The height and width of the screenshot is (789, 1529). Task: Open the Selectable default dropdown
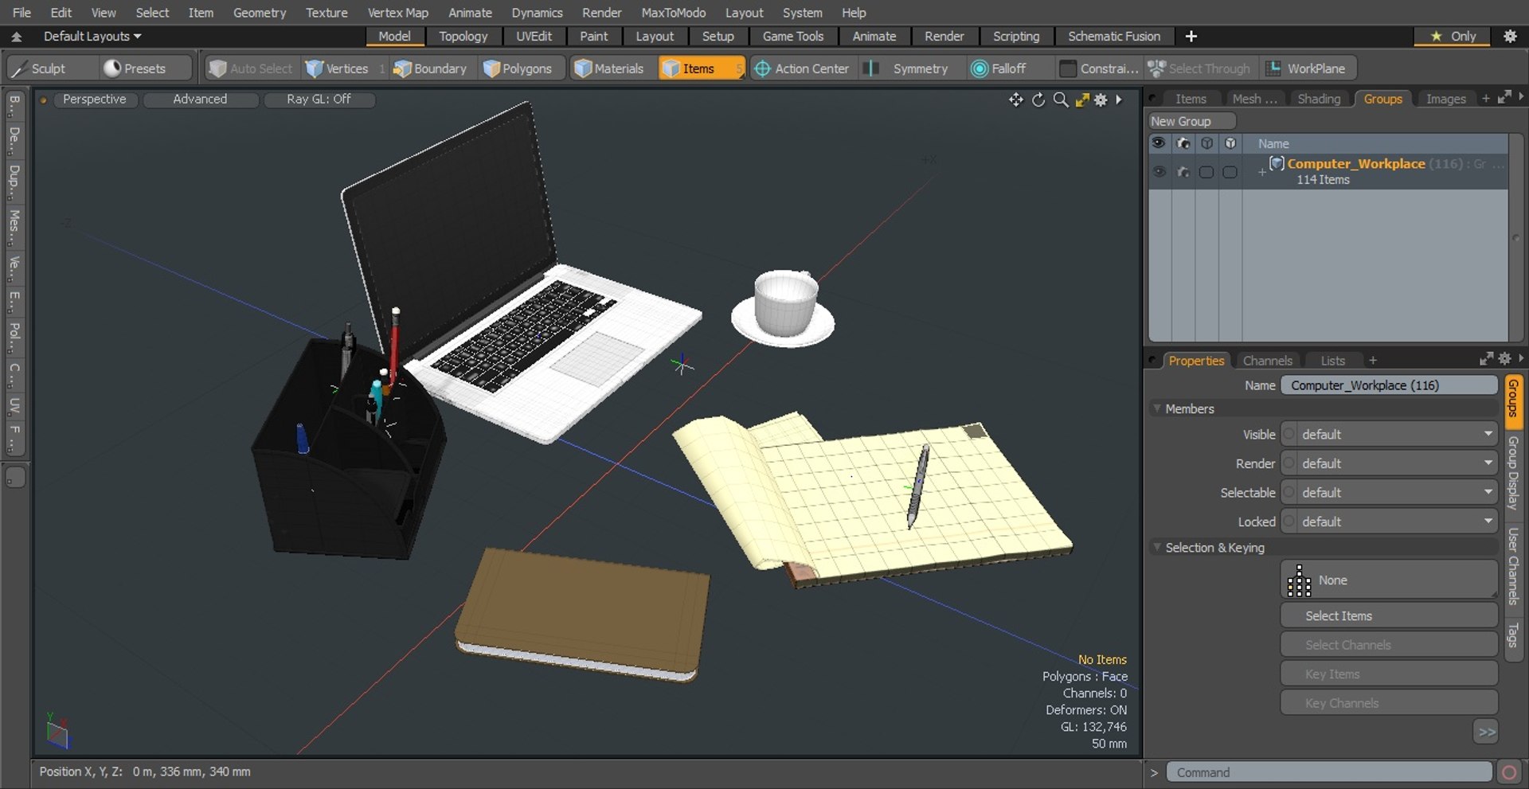(1398, 493)
